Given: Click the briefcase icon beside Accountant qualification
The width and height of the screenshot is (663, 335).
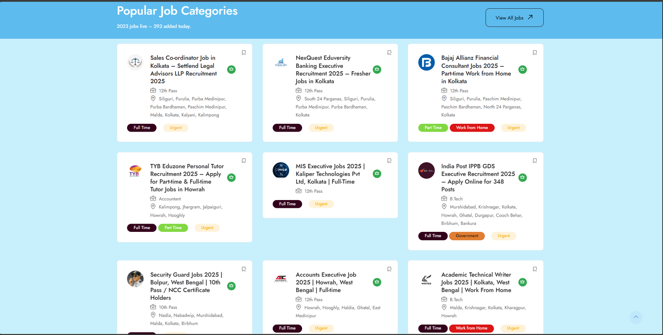Looking at the screenshot, I should 153,198.
